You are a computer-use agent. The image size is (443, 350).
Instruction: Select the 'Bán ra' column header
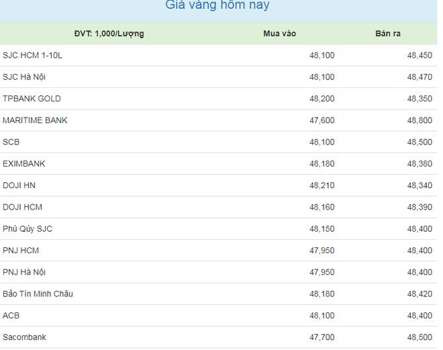pos(388,34)
